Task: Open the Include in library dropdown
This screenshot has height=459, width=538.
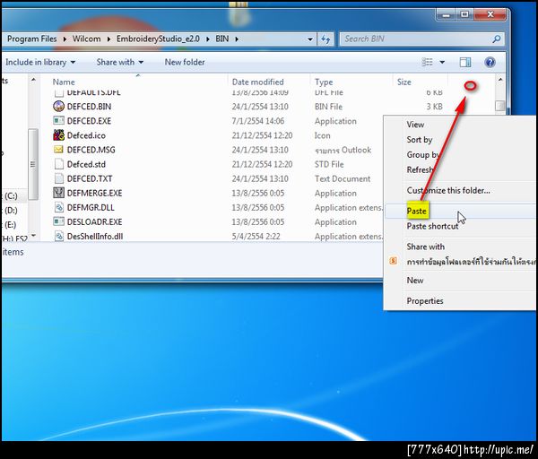Action: [x=40, y=62]
